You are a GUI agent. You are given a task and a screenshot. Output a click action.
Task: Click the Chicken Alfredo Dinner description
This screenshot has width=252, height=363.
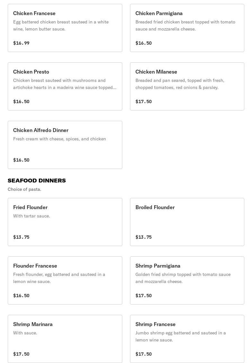(x=59, y=139)
